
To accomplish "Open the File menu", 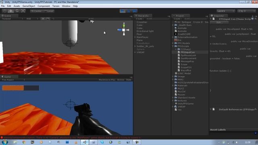I will coord(3,6).
